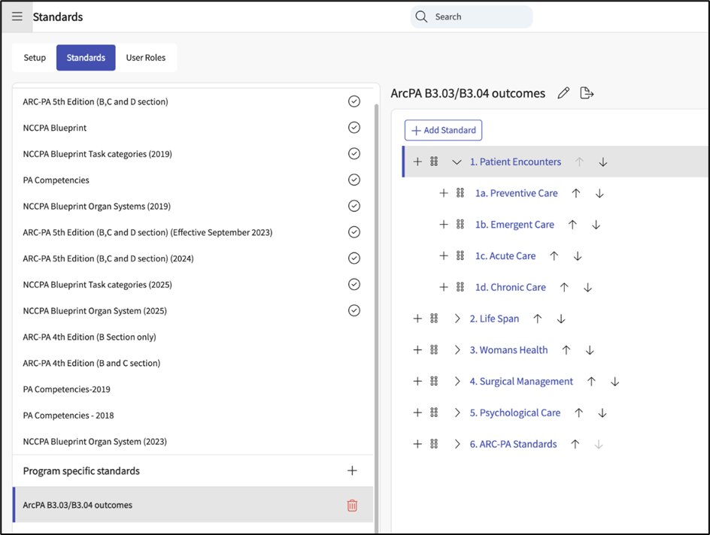Move 4. Surgical Management up

591,382
